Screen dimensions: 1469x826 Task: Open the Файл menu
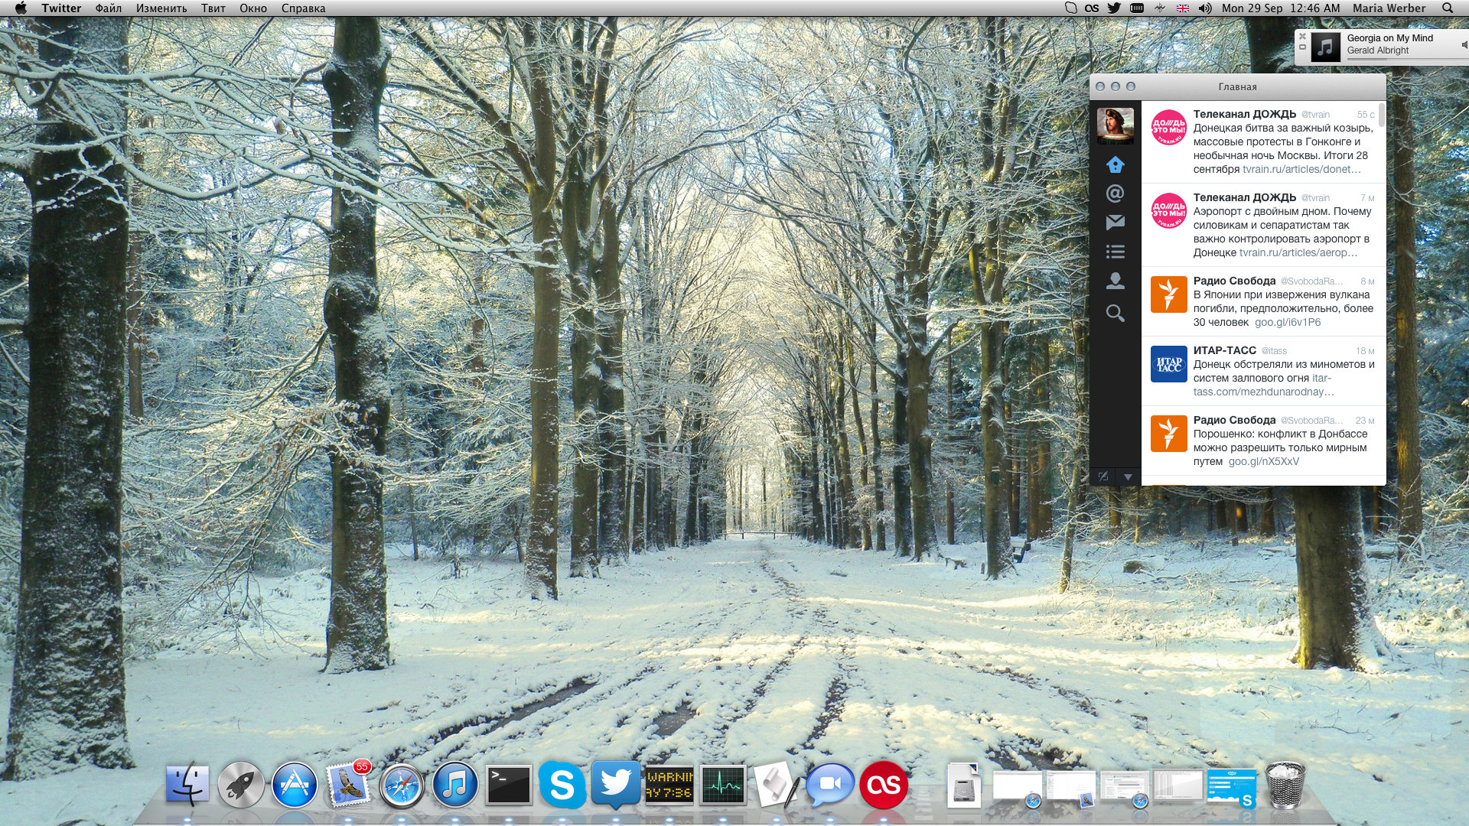pos(108,8)
